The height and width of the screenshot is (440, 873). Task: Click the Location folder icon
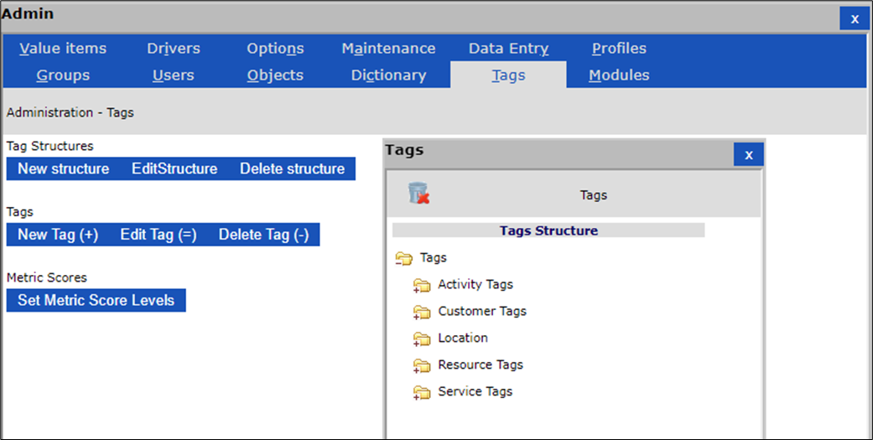pyautogui.click(x=421, y=339)
